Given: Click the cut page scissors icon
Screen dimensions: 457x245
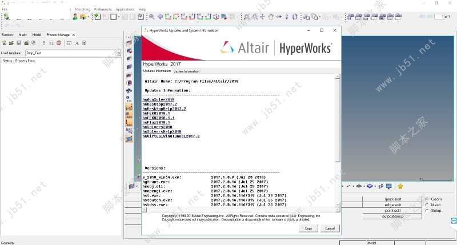Looking at the screenshot, I should pyautogui.click(x=306, y=17).
